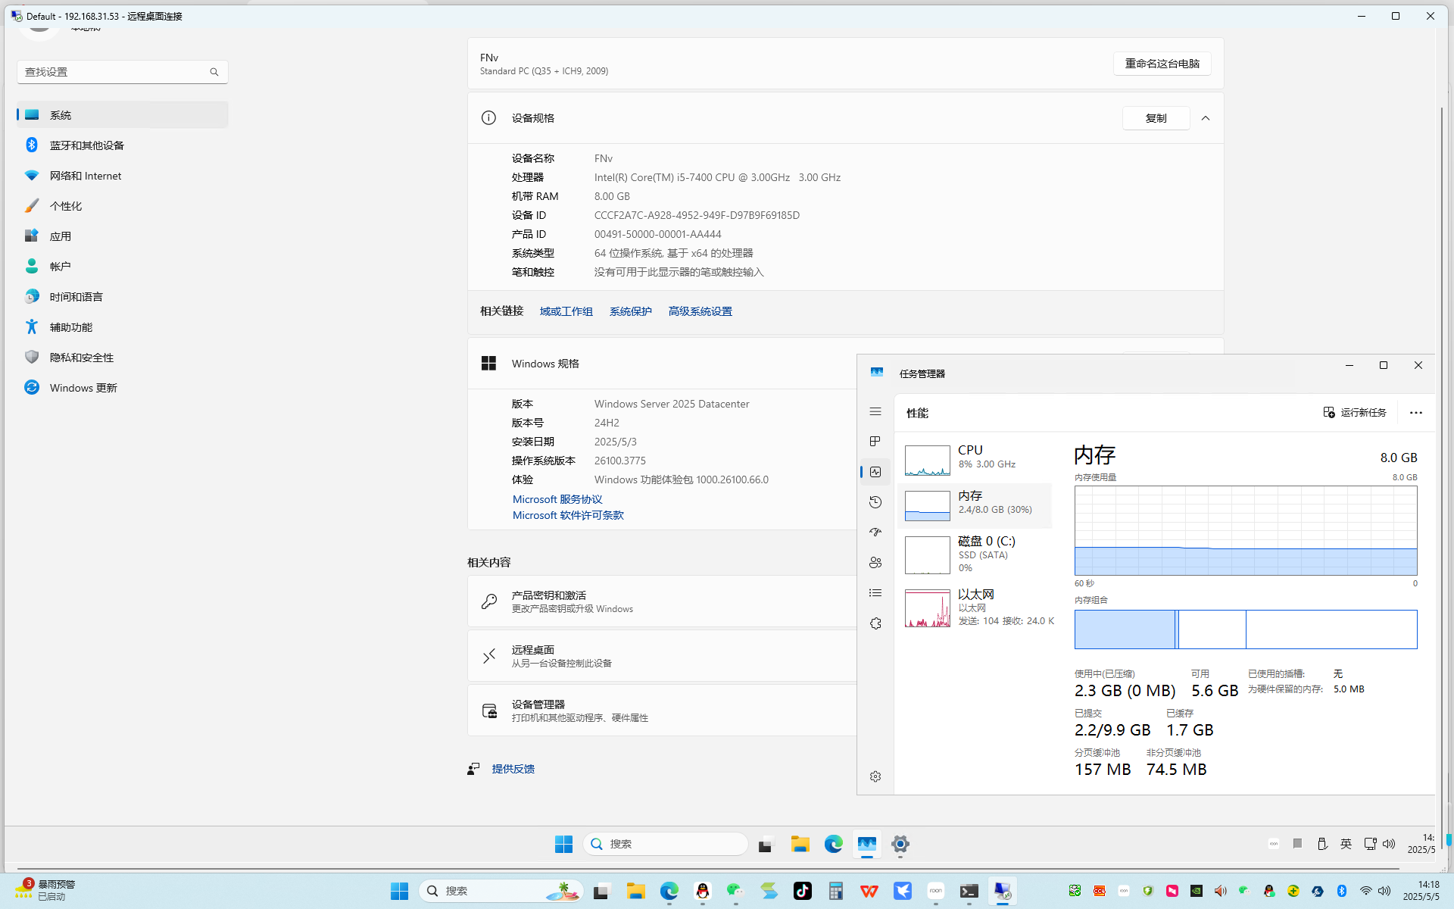The width and height of the screenshot is (1454, 909).
Task: Open Edge browser in remote taskbar
Action: pyautogui.click(x=833, y=844)
